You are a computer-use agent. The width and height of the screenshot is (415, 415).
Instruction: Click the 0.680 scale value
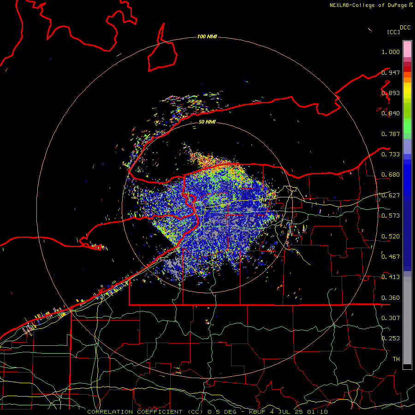391,175
